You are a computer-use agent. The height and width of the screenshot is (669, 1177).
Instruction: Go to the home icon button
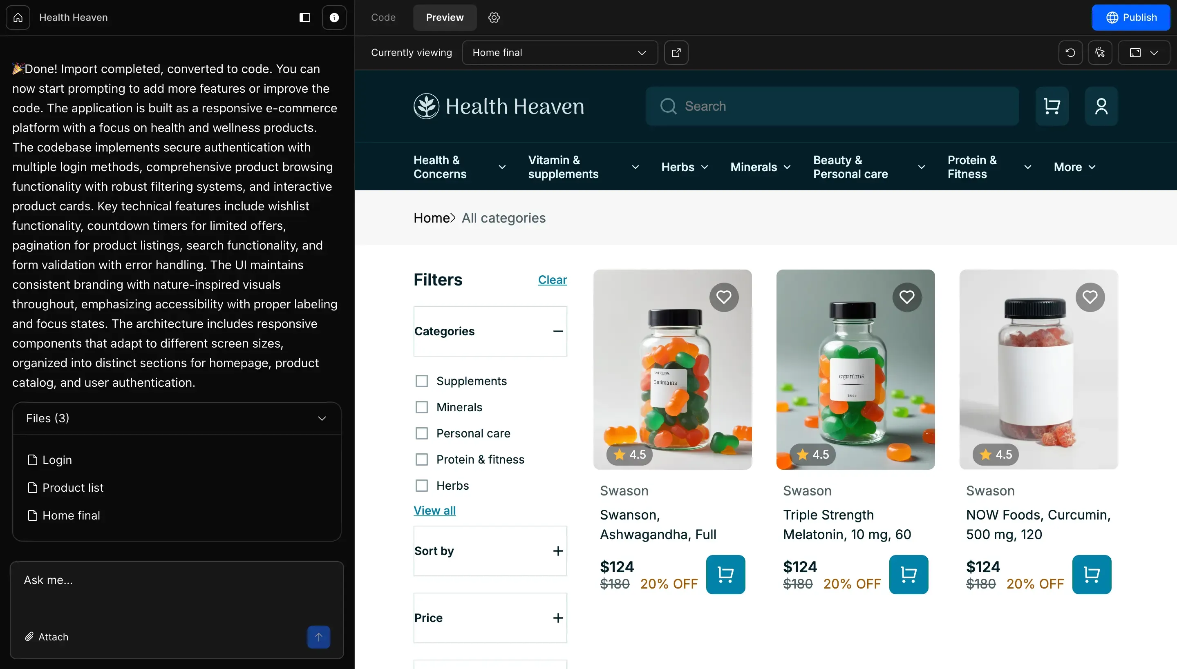pos(18,18)
